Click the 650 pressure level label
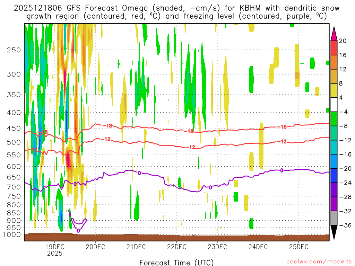 click(x=14, y=177)
